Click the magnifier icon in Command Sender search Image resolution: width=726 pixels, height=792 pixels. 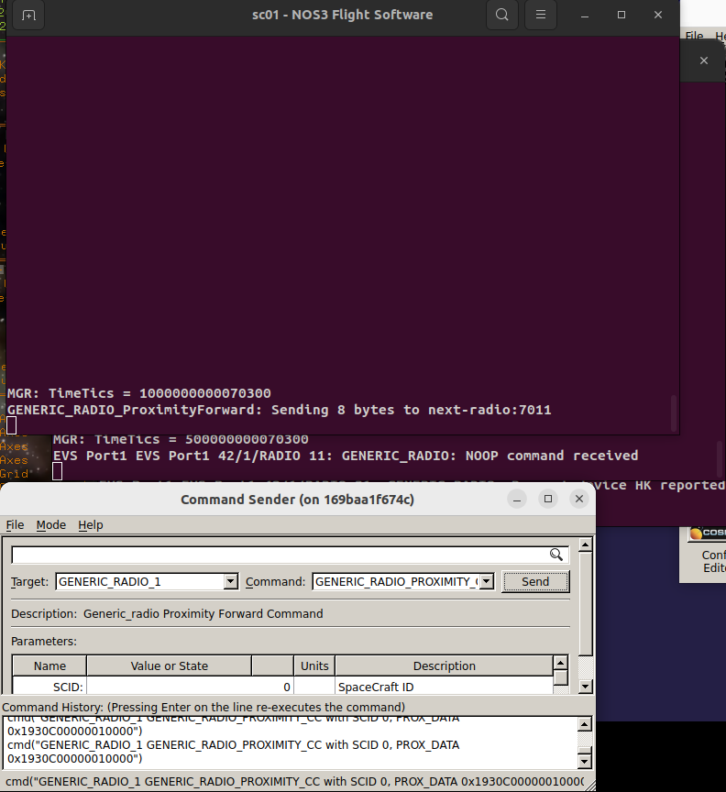point(556,555)
